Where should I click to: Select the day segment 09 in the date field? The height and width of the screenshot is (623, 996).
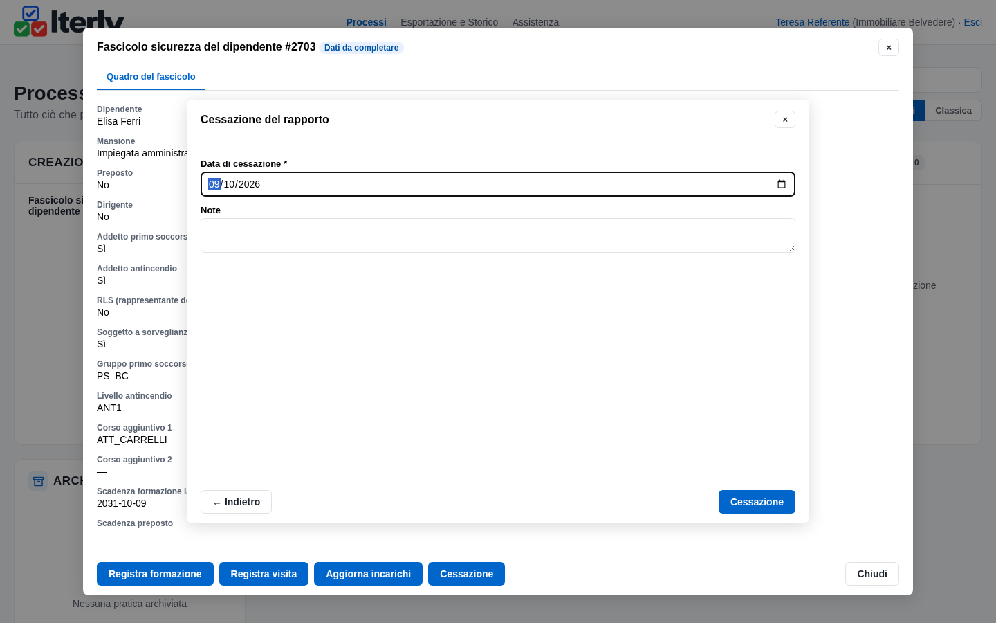click(x=214, y=184)
